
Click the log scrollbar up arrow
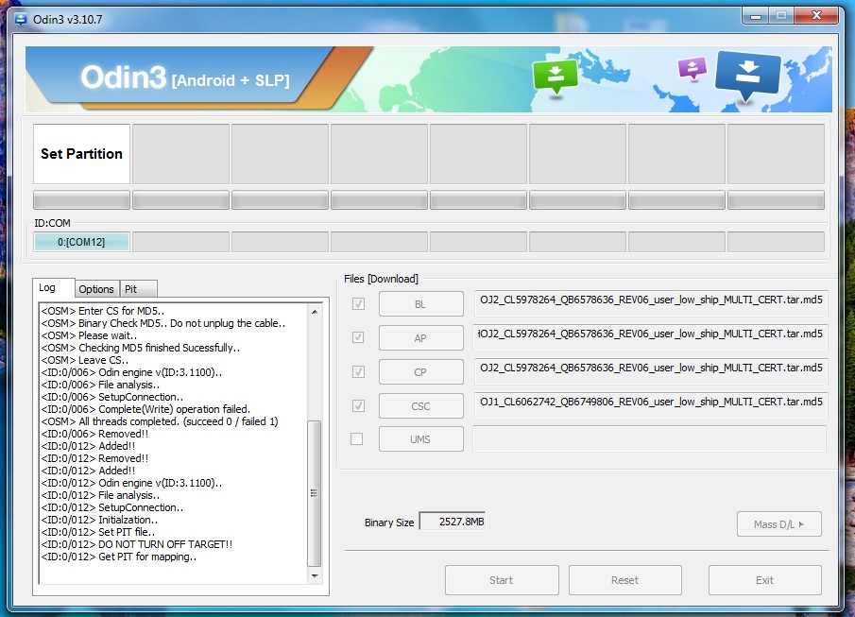315,312
